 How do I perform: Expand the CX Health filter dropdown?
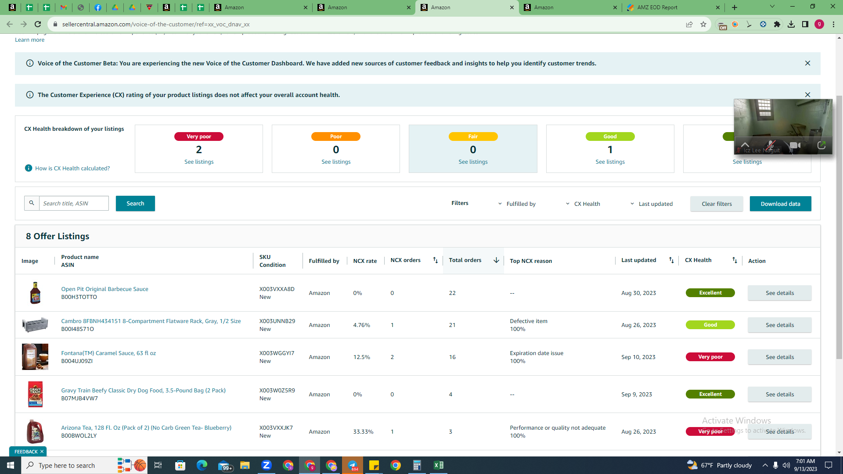click(583, 204)
